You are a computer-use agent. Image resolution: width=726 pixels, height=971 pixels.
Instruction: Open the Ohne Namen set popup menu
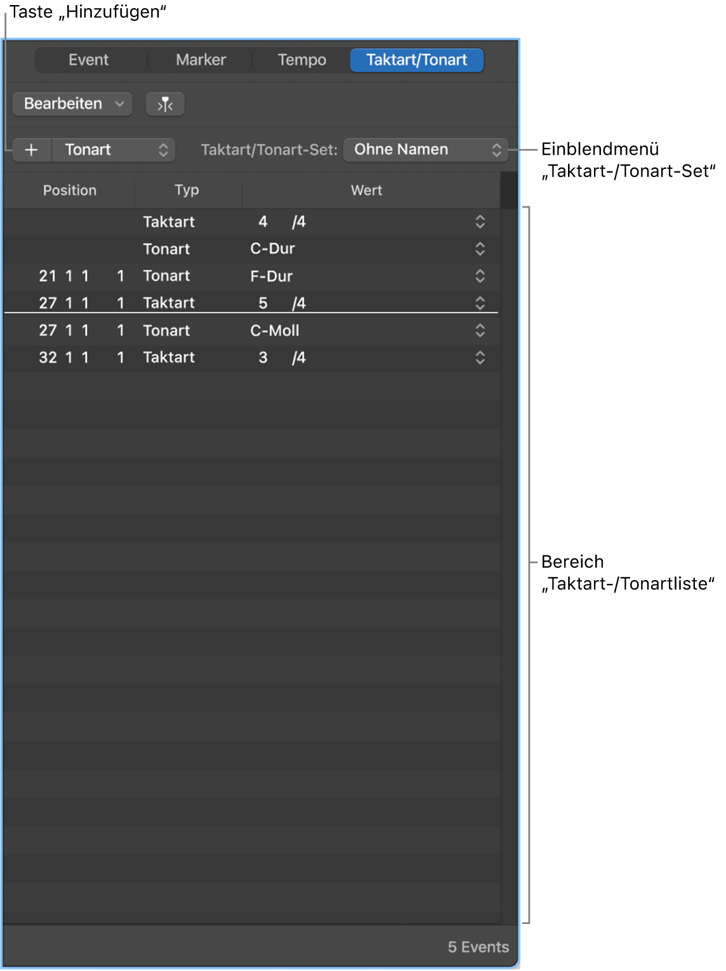(425, 150)
